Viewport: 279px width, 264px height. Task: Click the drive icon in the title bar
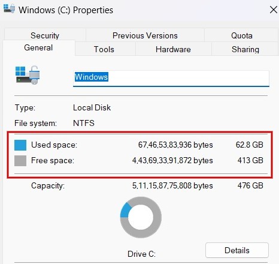click(x=9, y=8)
